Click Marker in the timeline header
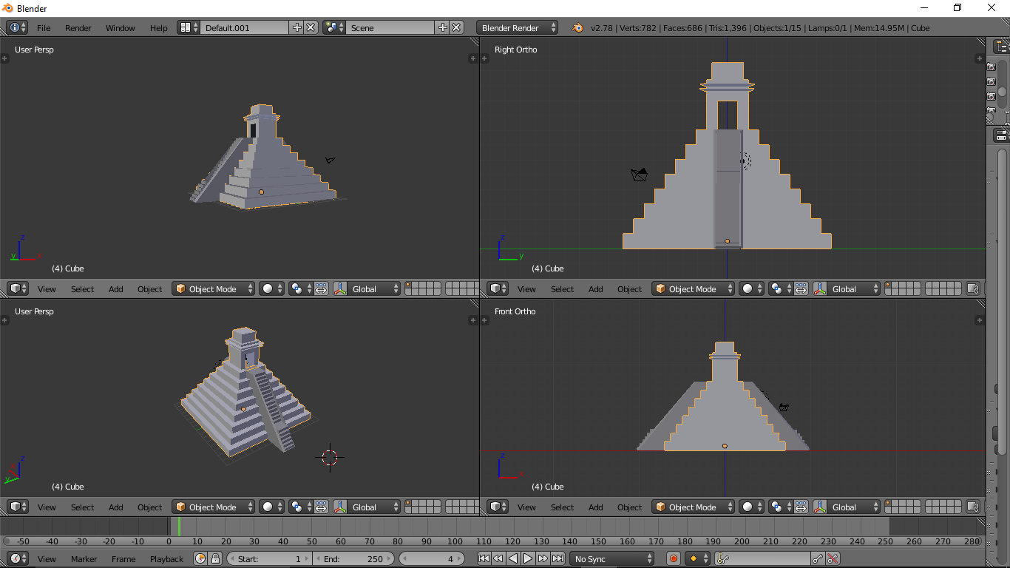Screen dimensions: 1010x568 (84, 559)
